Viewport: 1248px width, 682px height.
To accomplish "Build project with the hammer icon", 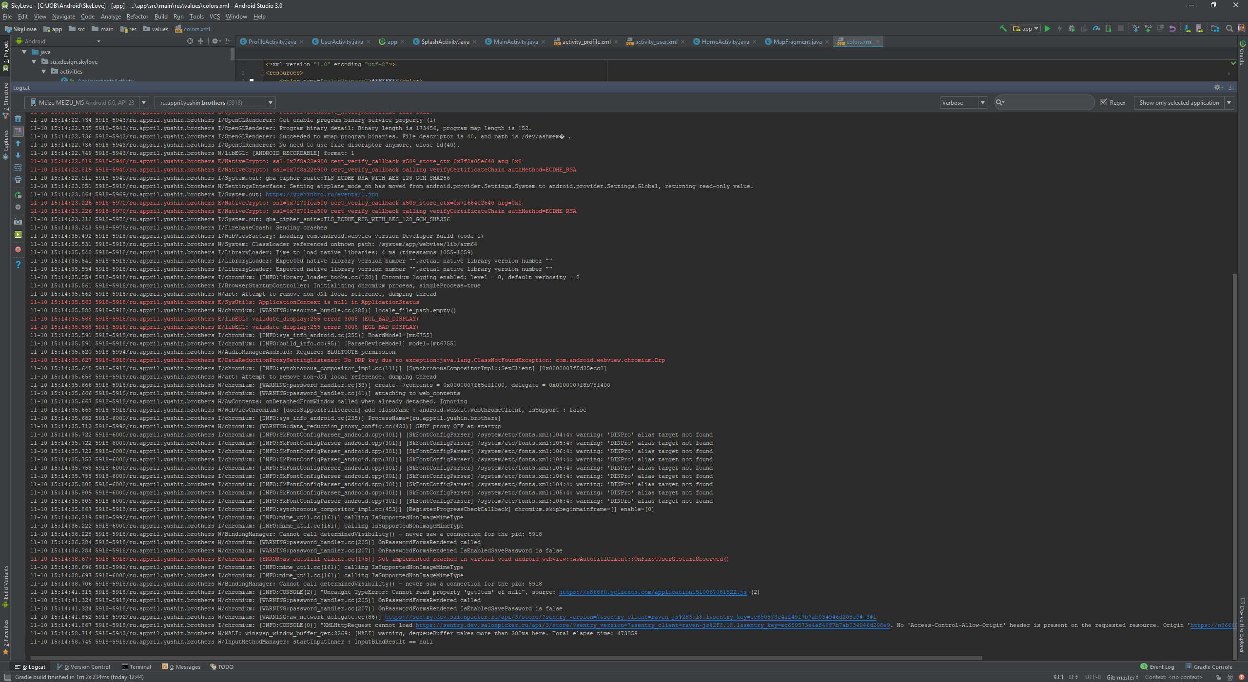I will [x=1003, y=29].
